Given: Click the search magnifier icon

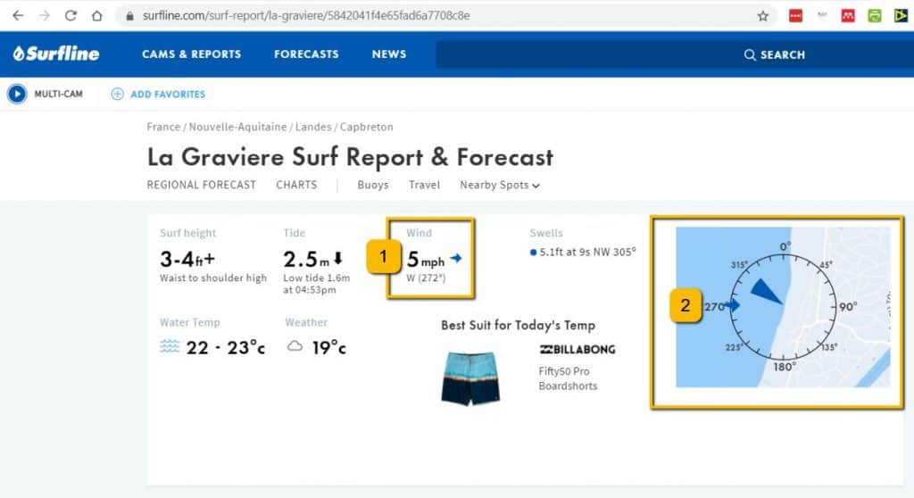Looking at the screenshot, I should [x=750, y=54].
